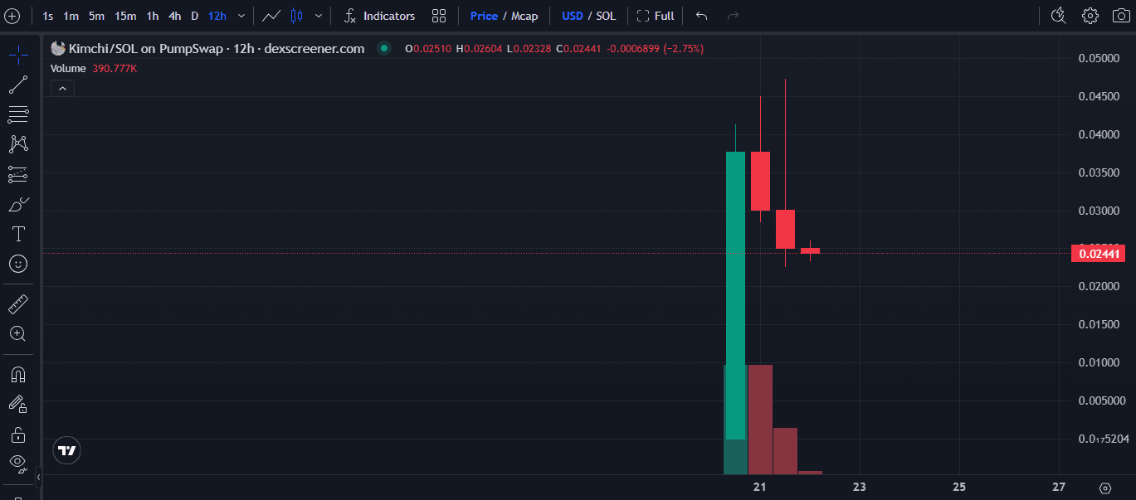
Task: Open the Fibonacci retracement tool
Action: pyautogui.click(x=18, y=114)
